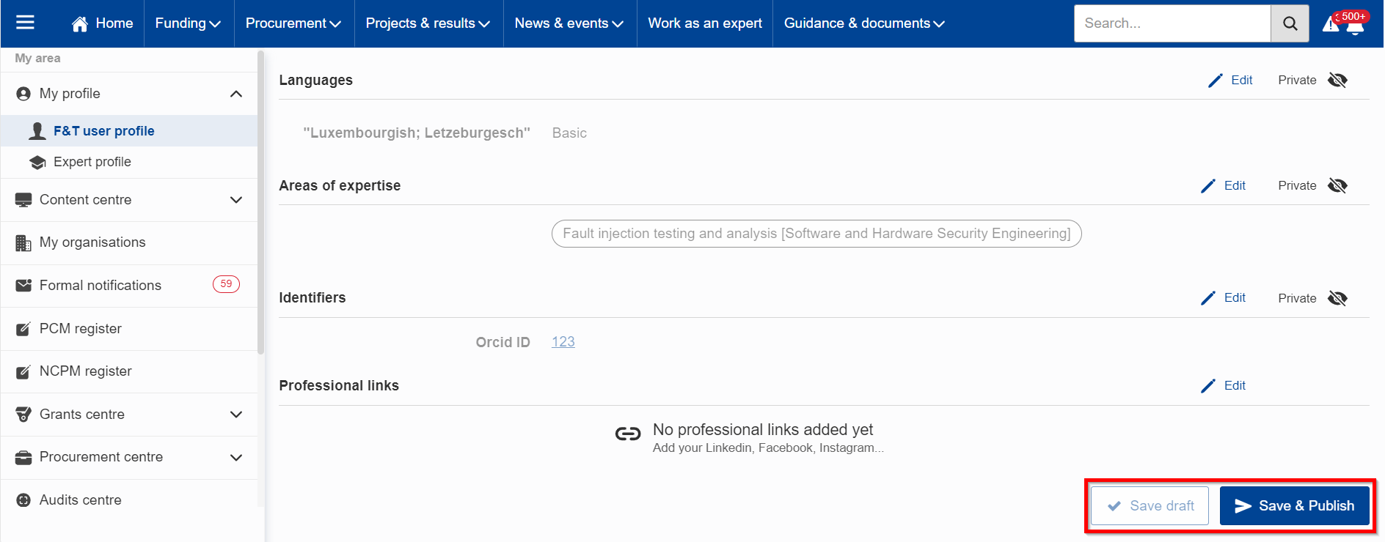Click the warning triangle alert icon
The width and height of the screenshot is (1385, 542).
tap(1330, 25)
